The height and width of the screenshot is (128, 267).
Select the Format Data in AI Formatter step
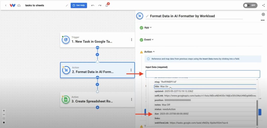coord(98,70)
